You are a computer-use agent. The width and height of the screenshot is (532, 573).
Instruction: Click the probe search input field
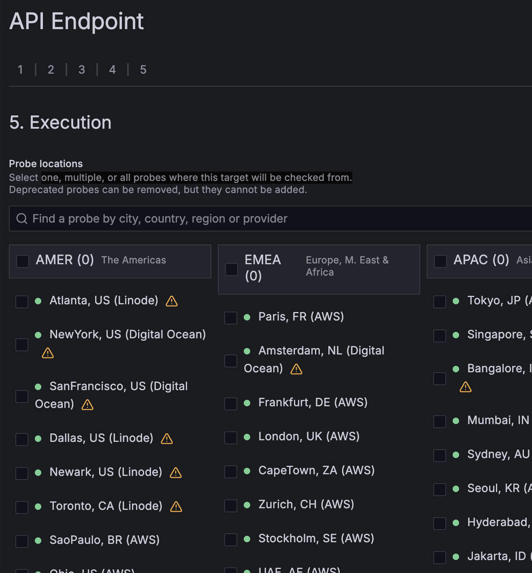click(x=162, y=219)
